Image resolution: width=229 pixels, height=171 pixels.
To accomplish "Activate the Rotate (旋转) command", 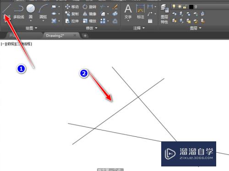I will point(89,7).
